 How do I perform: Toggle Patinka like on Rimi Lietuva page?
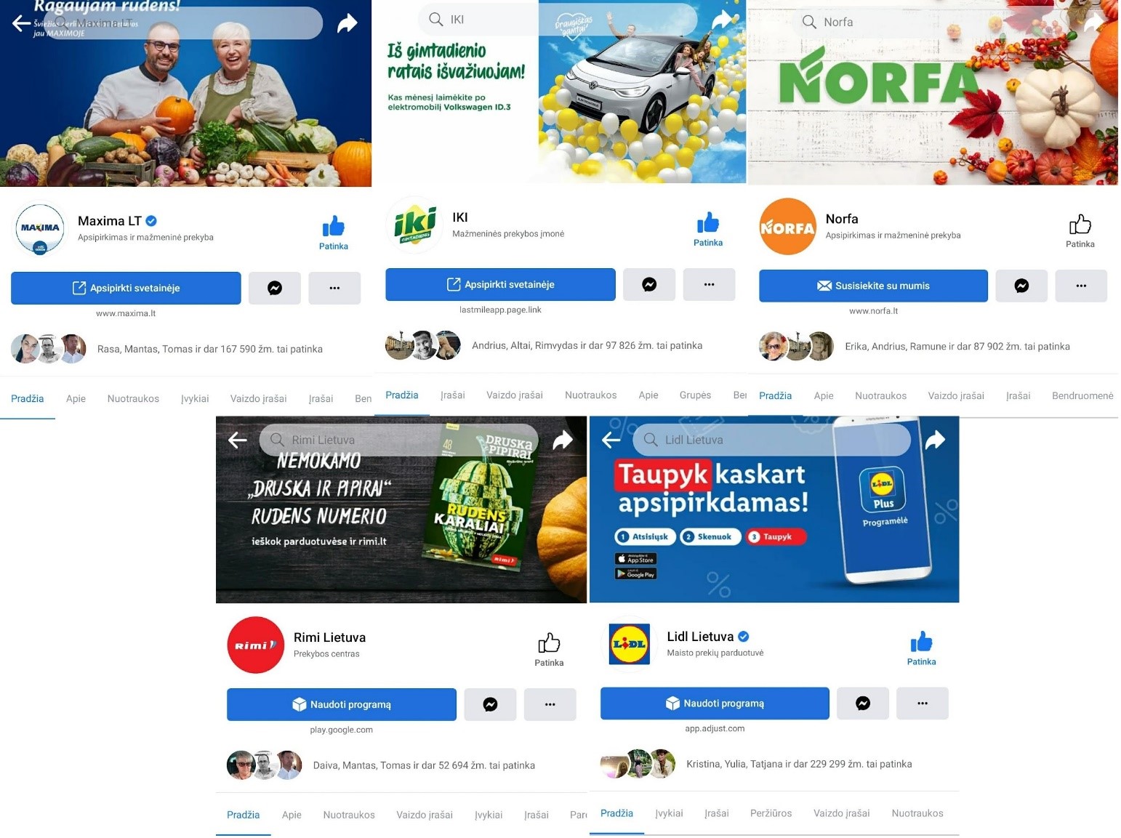(x=549, y=650)
